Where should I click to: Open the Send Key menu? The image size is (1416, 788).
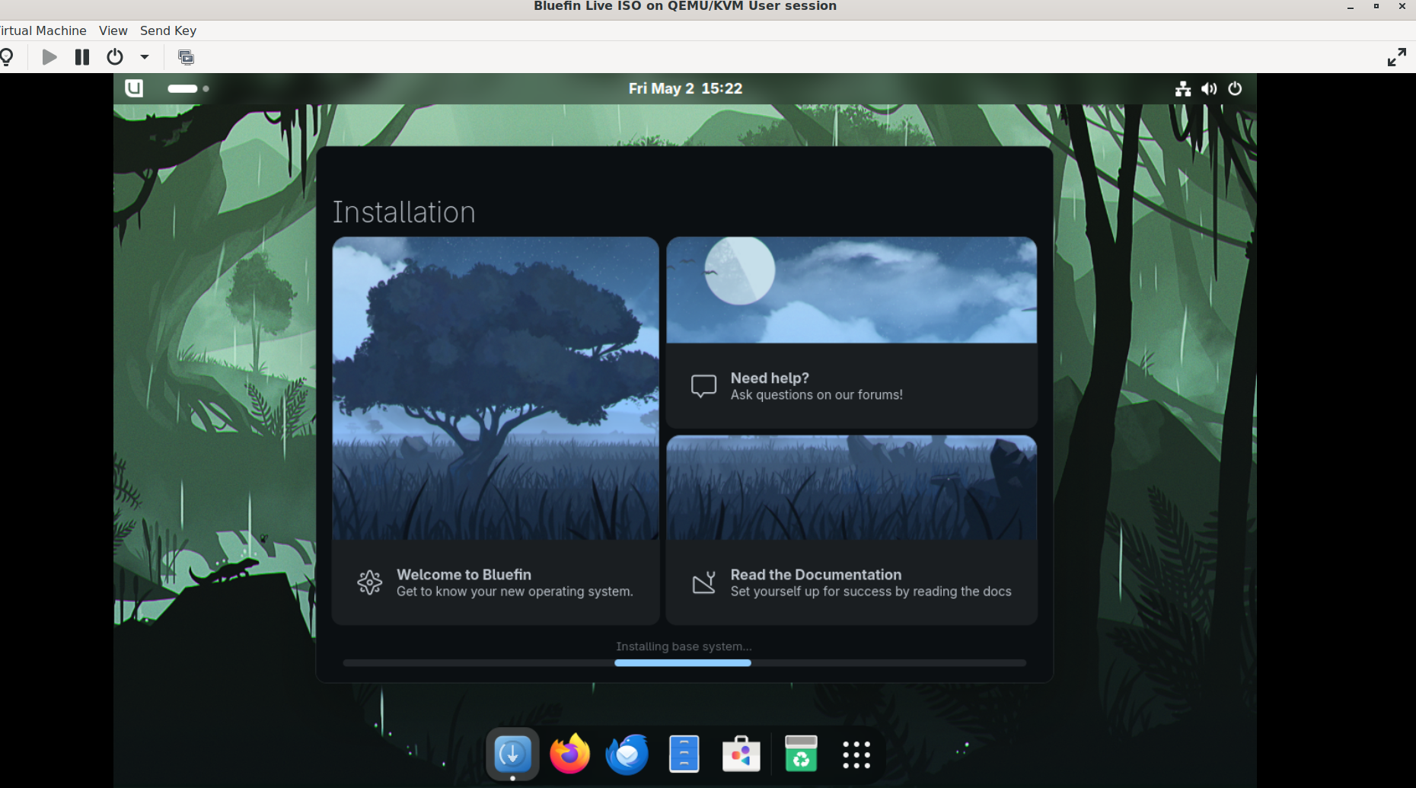168,30
